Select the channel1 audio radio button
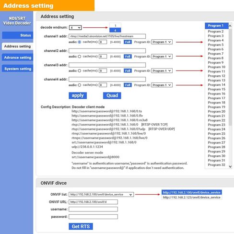Screen dimensions: 234x234 coord(80,42)
